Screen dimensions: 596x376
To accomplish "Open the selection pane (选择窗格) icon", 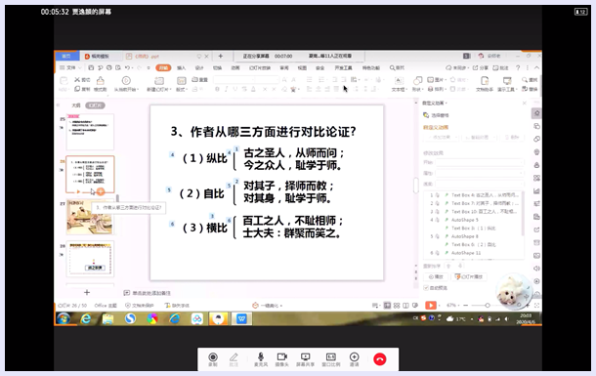I will (426, 115).
